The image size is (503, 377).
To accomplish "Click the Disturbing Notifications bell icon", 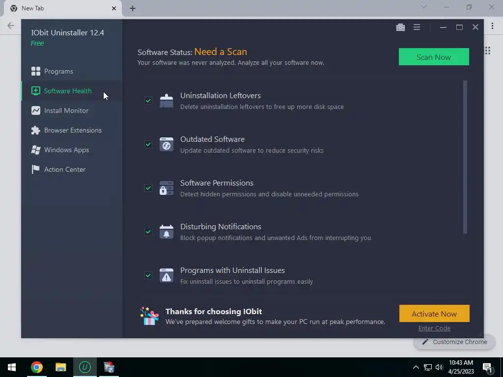I will [x=167, y=232].
